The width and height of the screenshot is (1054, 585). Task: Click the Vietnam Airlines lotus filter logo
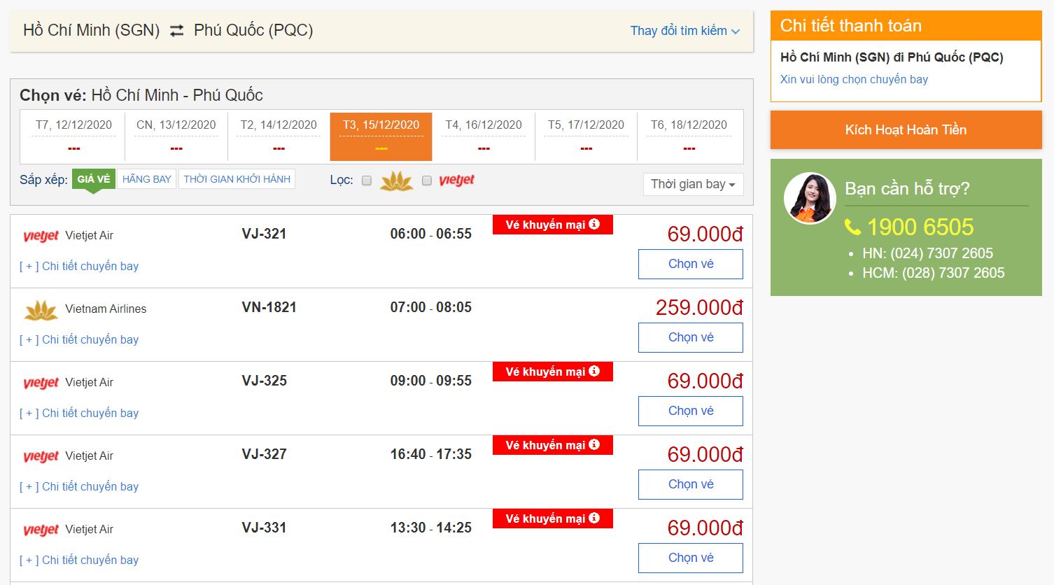click(x=397, y=181)
